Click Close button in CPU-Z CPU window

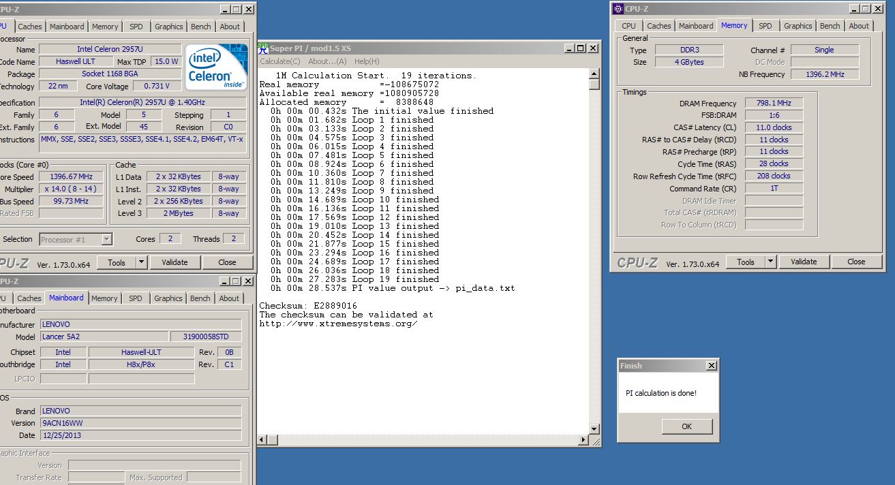pyautogui.click(x=227, y=262)
